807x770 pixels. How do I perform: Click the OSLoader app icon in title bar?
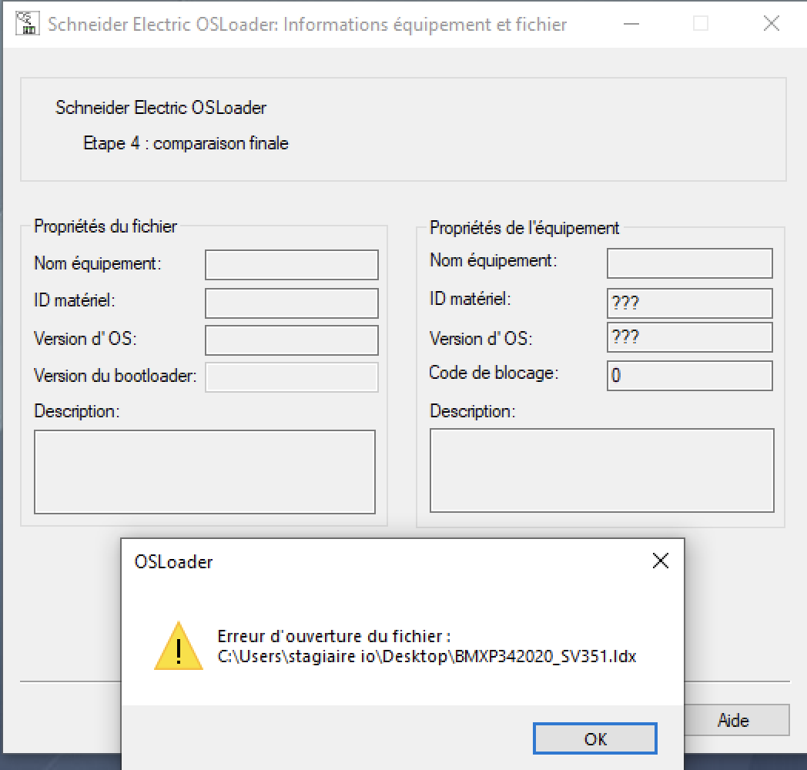28,24
